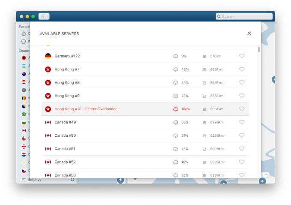
Task: Click the Austria flag in sidebar list
Action: 24,82
